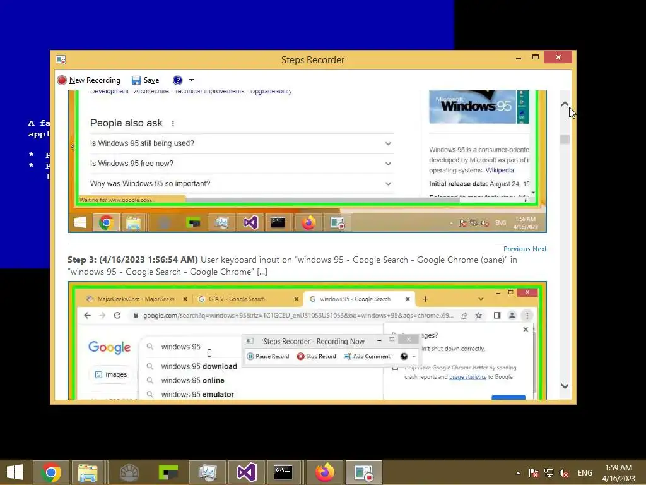Click the Step 2 screenshot thumbnail
646x485 pixels.
(307, 161)
